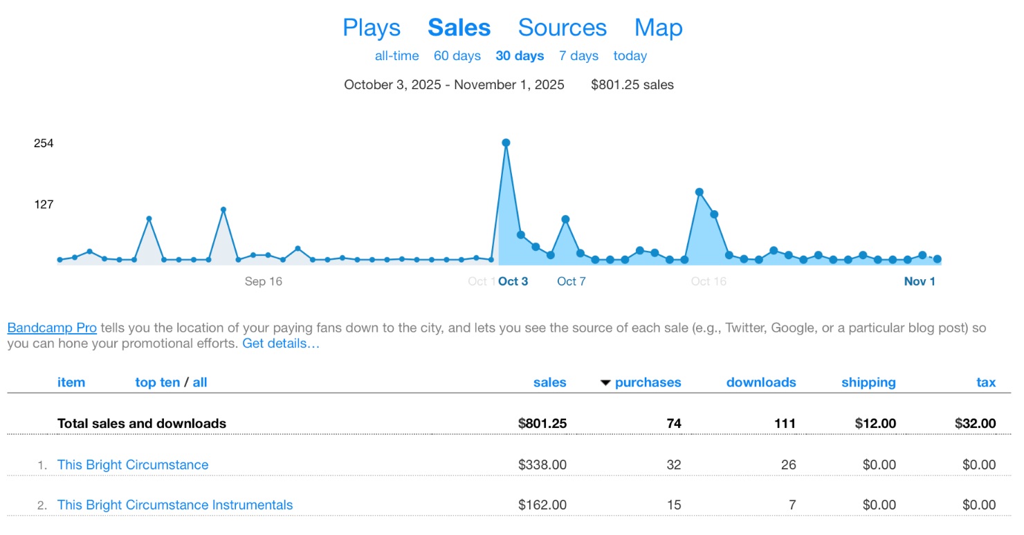Select the 7 days filter
Screen dimensions: 1024x535
578,56
